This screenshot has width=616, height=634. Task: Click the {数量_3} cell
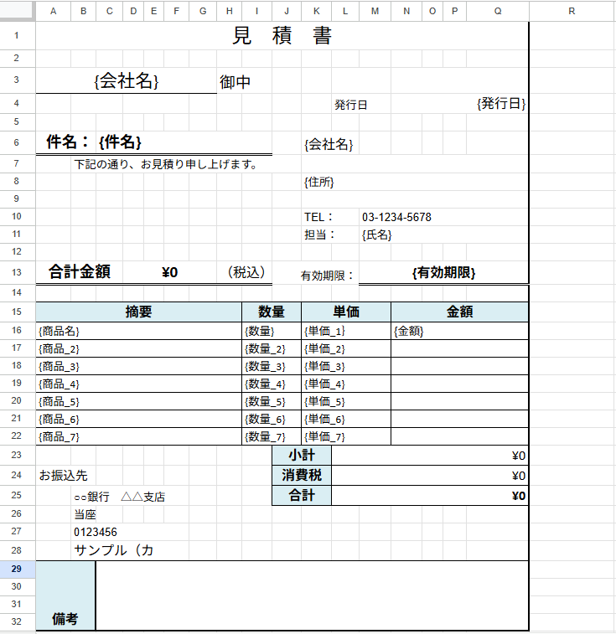[x=272, y=366]
